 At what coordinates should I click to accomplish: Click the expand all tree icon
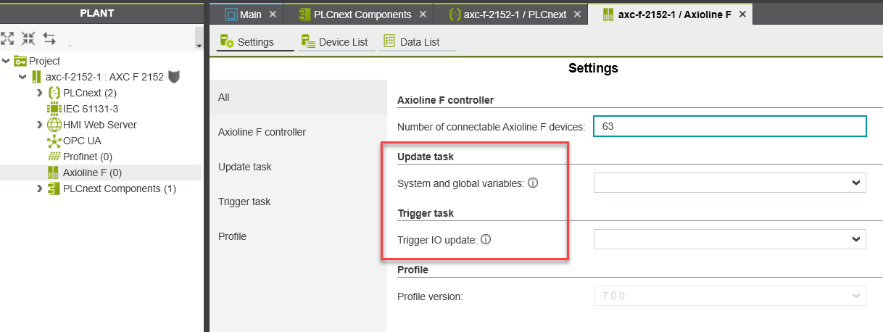click(7, 38)
